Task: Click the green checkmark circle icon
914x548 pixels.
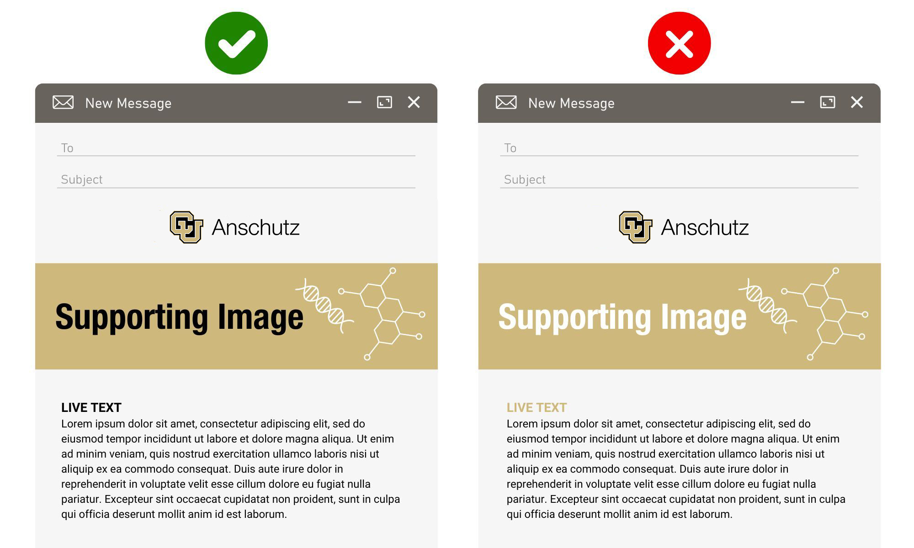Action: coord(236,43)
